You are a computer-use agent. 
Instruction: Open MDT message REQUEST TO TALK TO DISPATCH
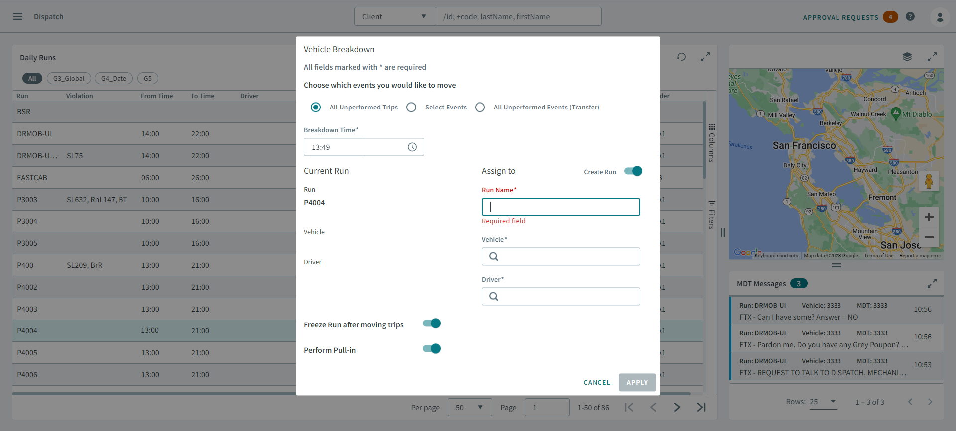tap(836, 366)
